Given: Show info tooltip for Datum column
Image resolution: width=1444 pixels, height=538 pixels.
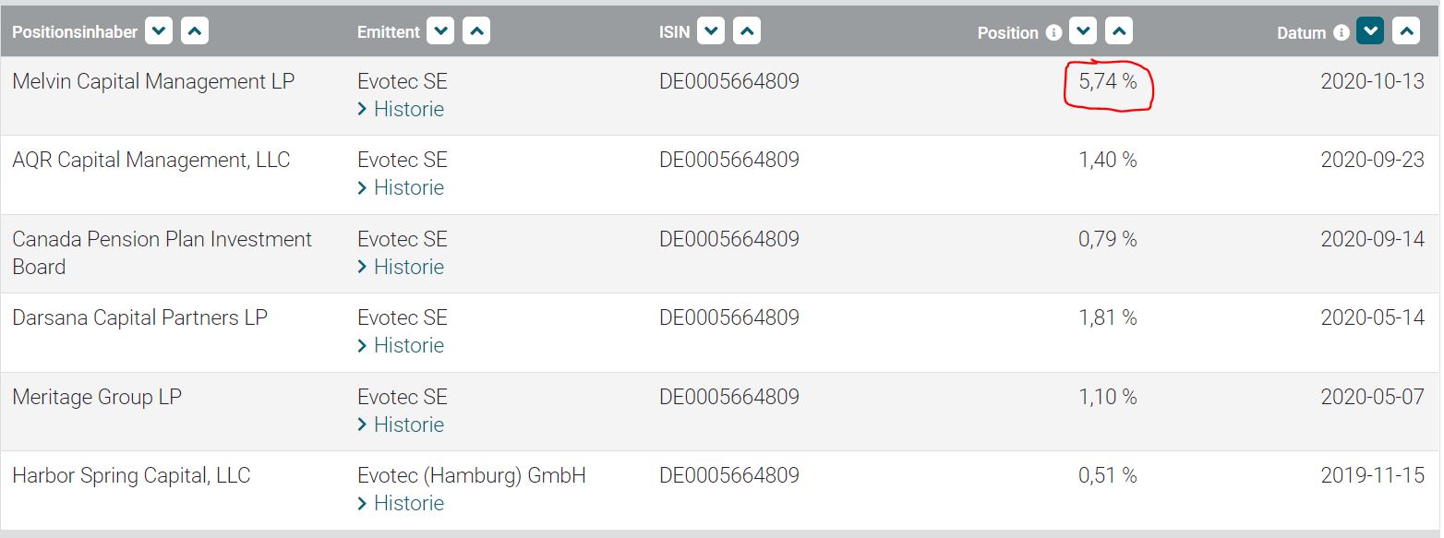Looking at the screenshot, I should click(x=1342, y=33).
